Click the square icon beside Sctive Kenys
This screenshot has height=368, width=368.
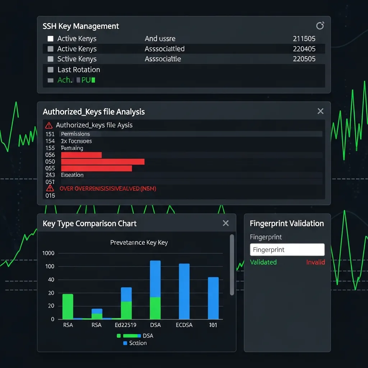tap(50, 59)
